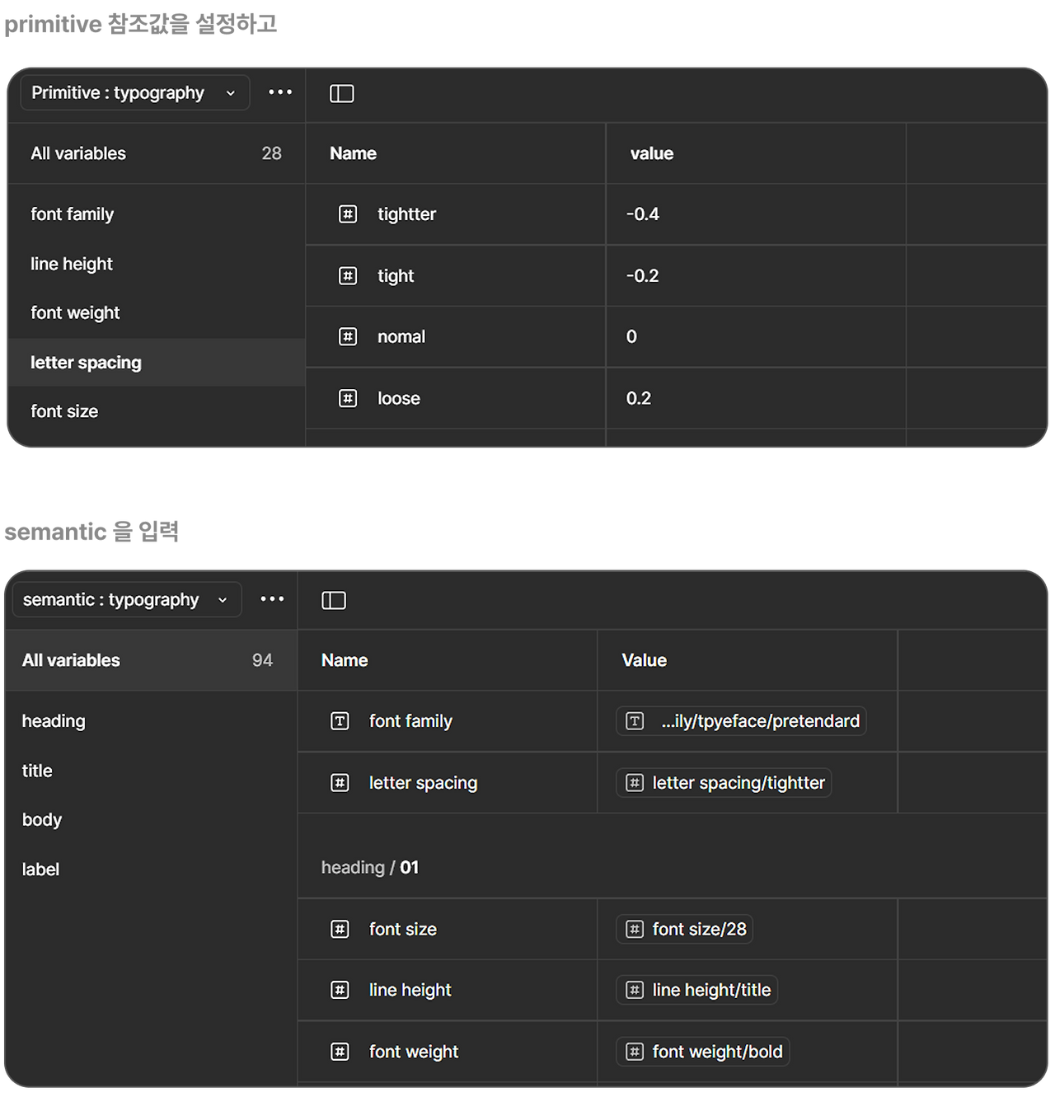Screen dimensions: 1055x1111
Task: Edit the loose value of 0.2
Action: click(639, 398)
